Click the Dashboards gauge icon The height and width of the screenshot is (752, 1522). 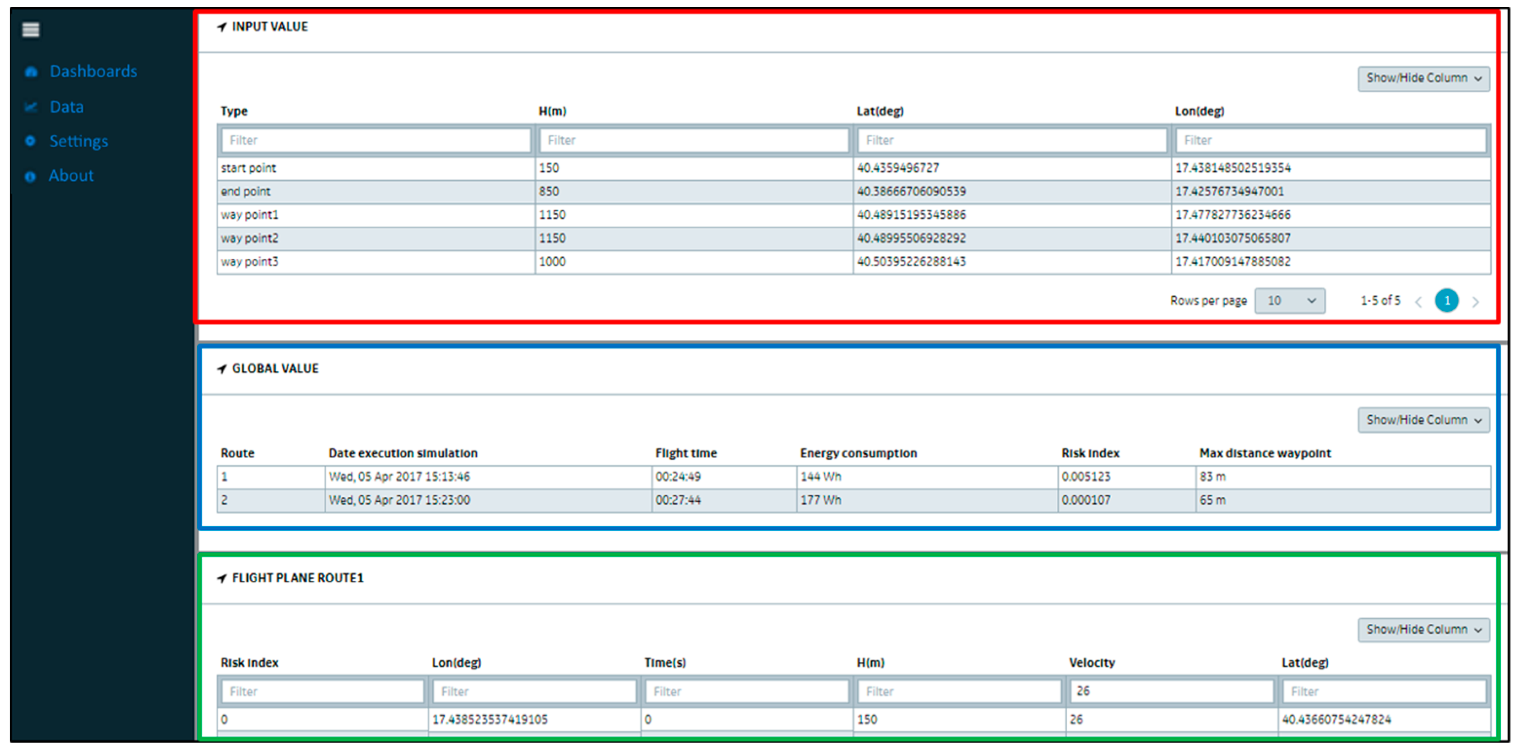(31, 72)
